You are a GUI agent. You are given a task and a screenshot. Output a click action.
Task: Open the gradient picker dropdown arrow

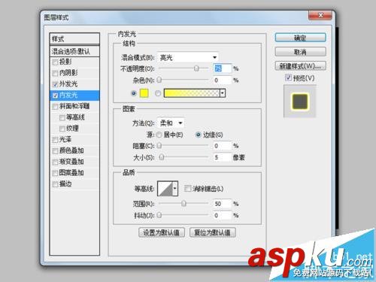pos(223,93)
